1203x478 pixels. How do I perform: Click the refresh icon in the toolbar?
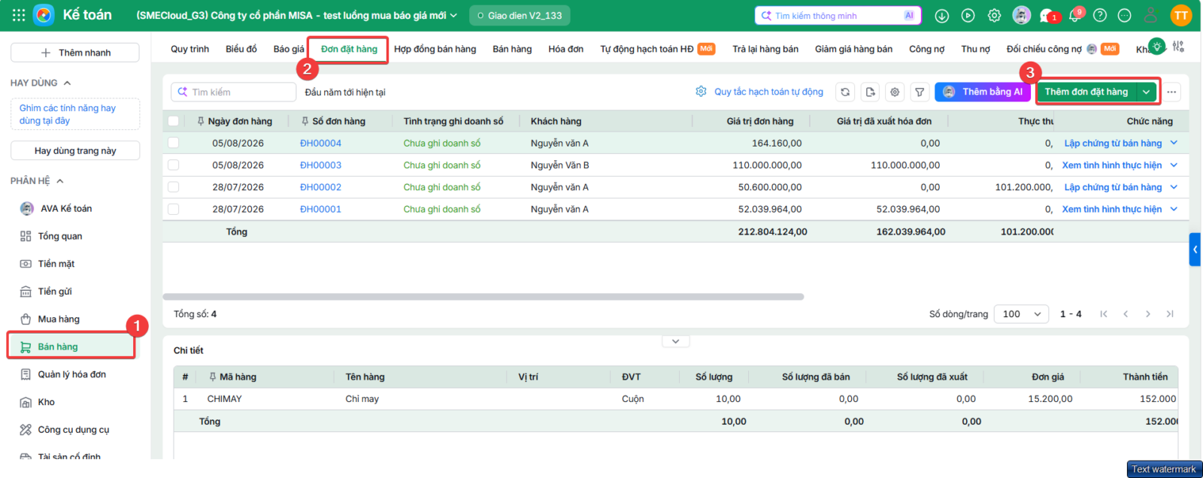[x=845, y=92]
